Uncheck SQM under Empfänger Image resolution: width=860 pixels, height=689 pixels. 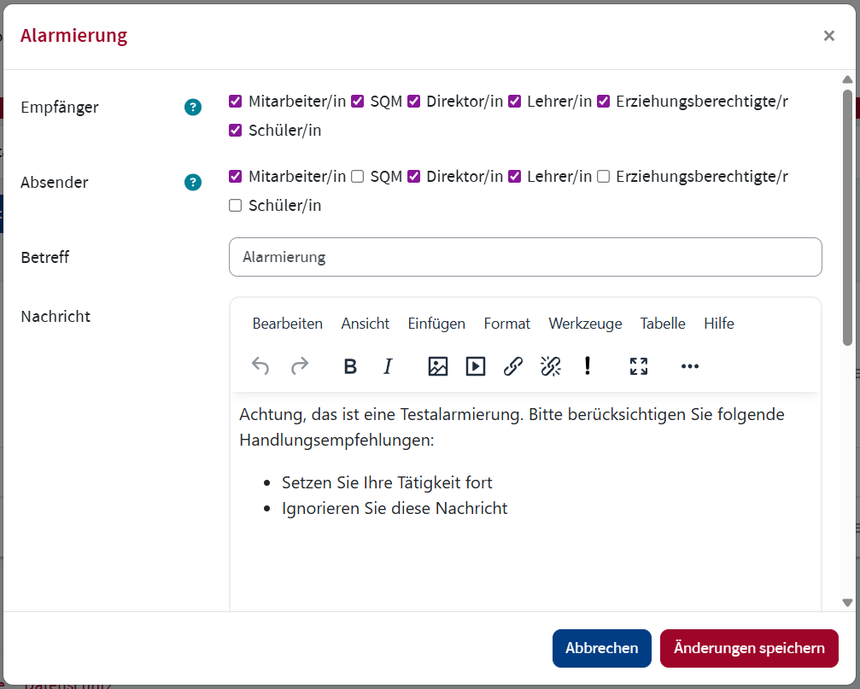pos(358,102)
